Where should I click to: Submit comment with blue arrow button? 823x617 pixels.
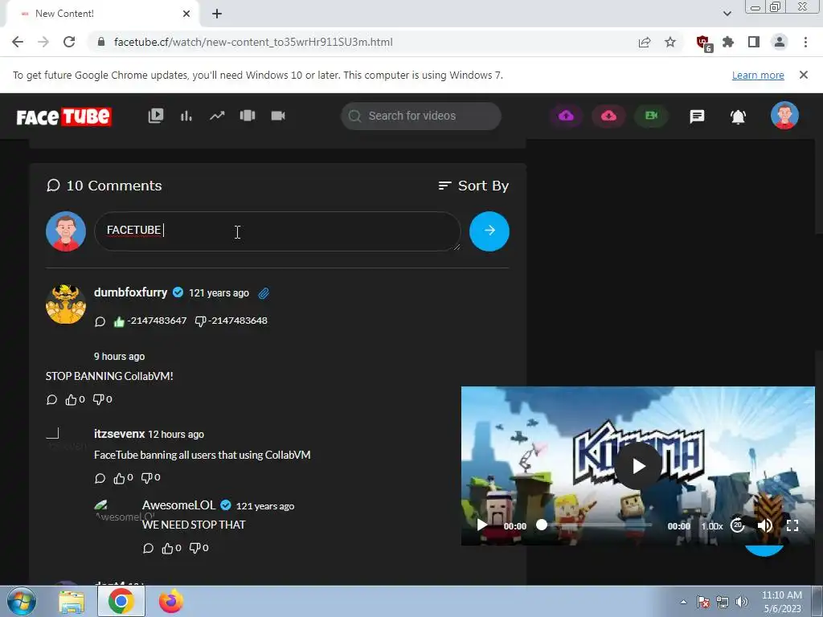[x=489, y=231]
